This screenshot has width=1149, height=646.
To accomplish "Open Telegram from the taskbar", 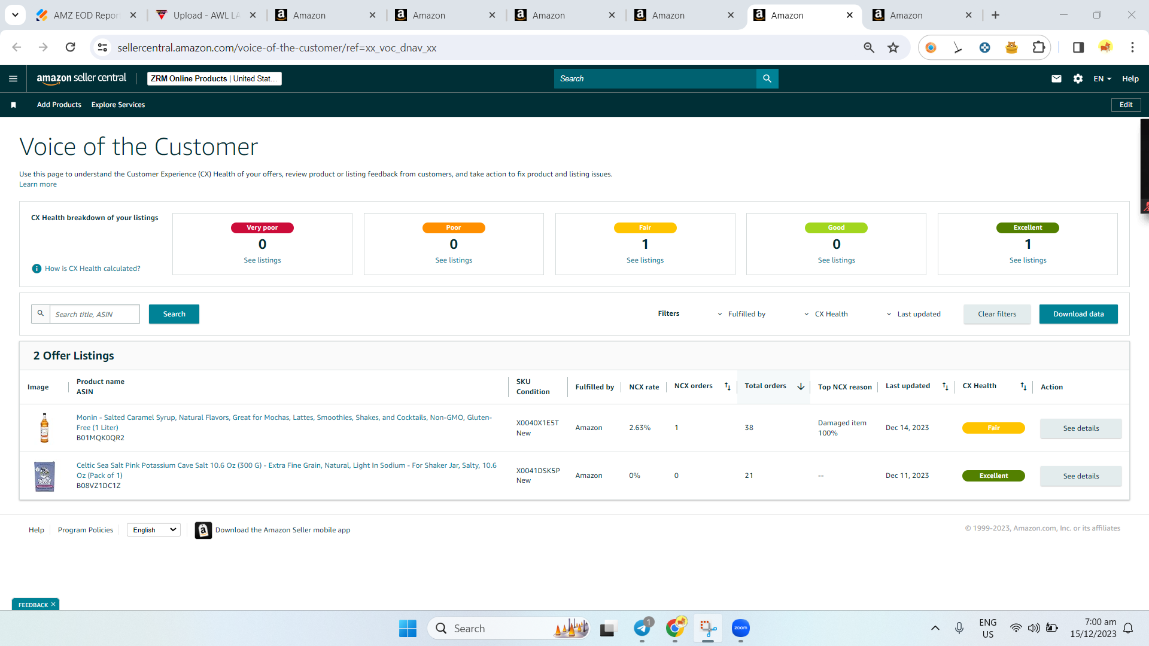I will [x=642, y=628].
